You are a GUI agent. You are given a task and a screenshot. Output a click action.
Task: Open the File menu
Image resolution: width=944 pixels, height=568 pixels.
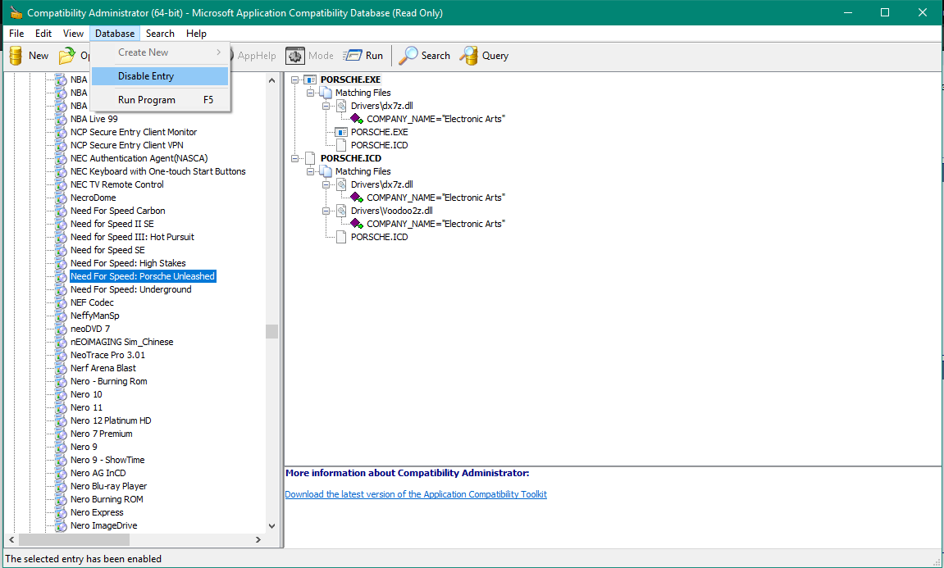tap(16, 34)
